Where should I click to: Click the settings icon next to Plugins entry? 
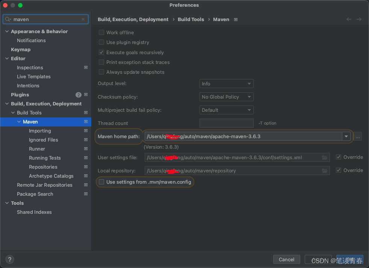[x=85, y=94]
